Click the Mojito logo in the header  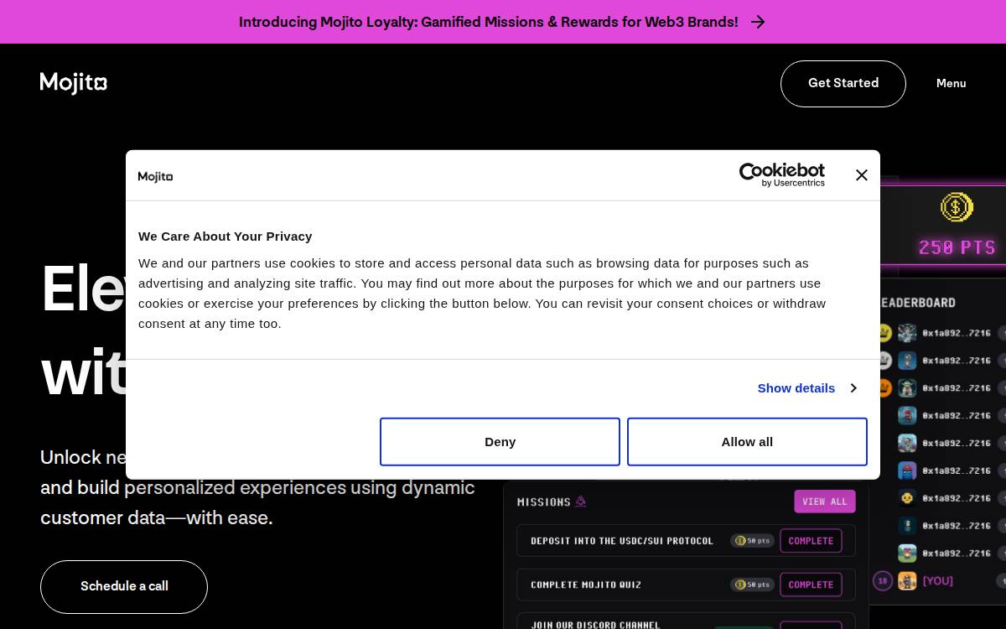(74, 83)
